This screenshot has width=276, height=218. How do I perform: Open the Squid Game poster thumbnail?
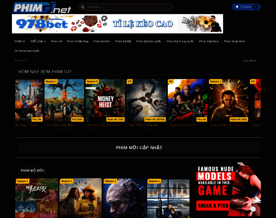[x=64, y=101]
